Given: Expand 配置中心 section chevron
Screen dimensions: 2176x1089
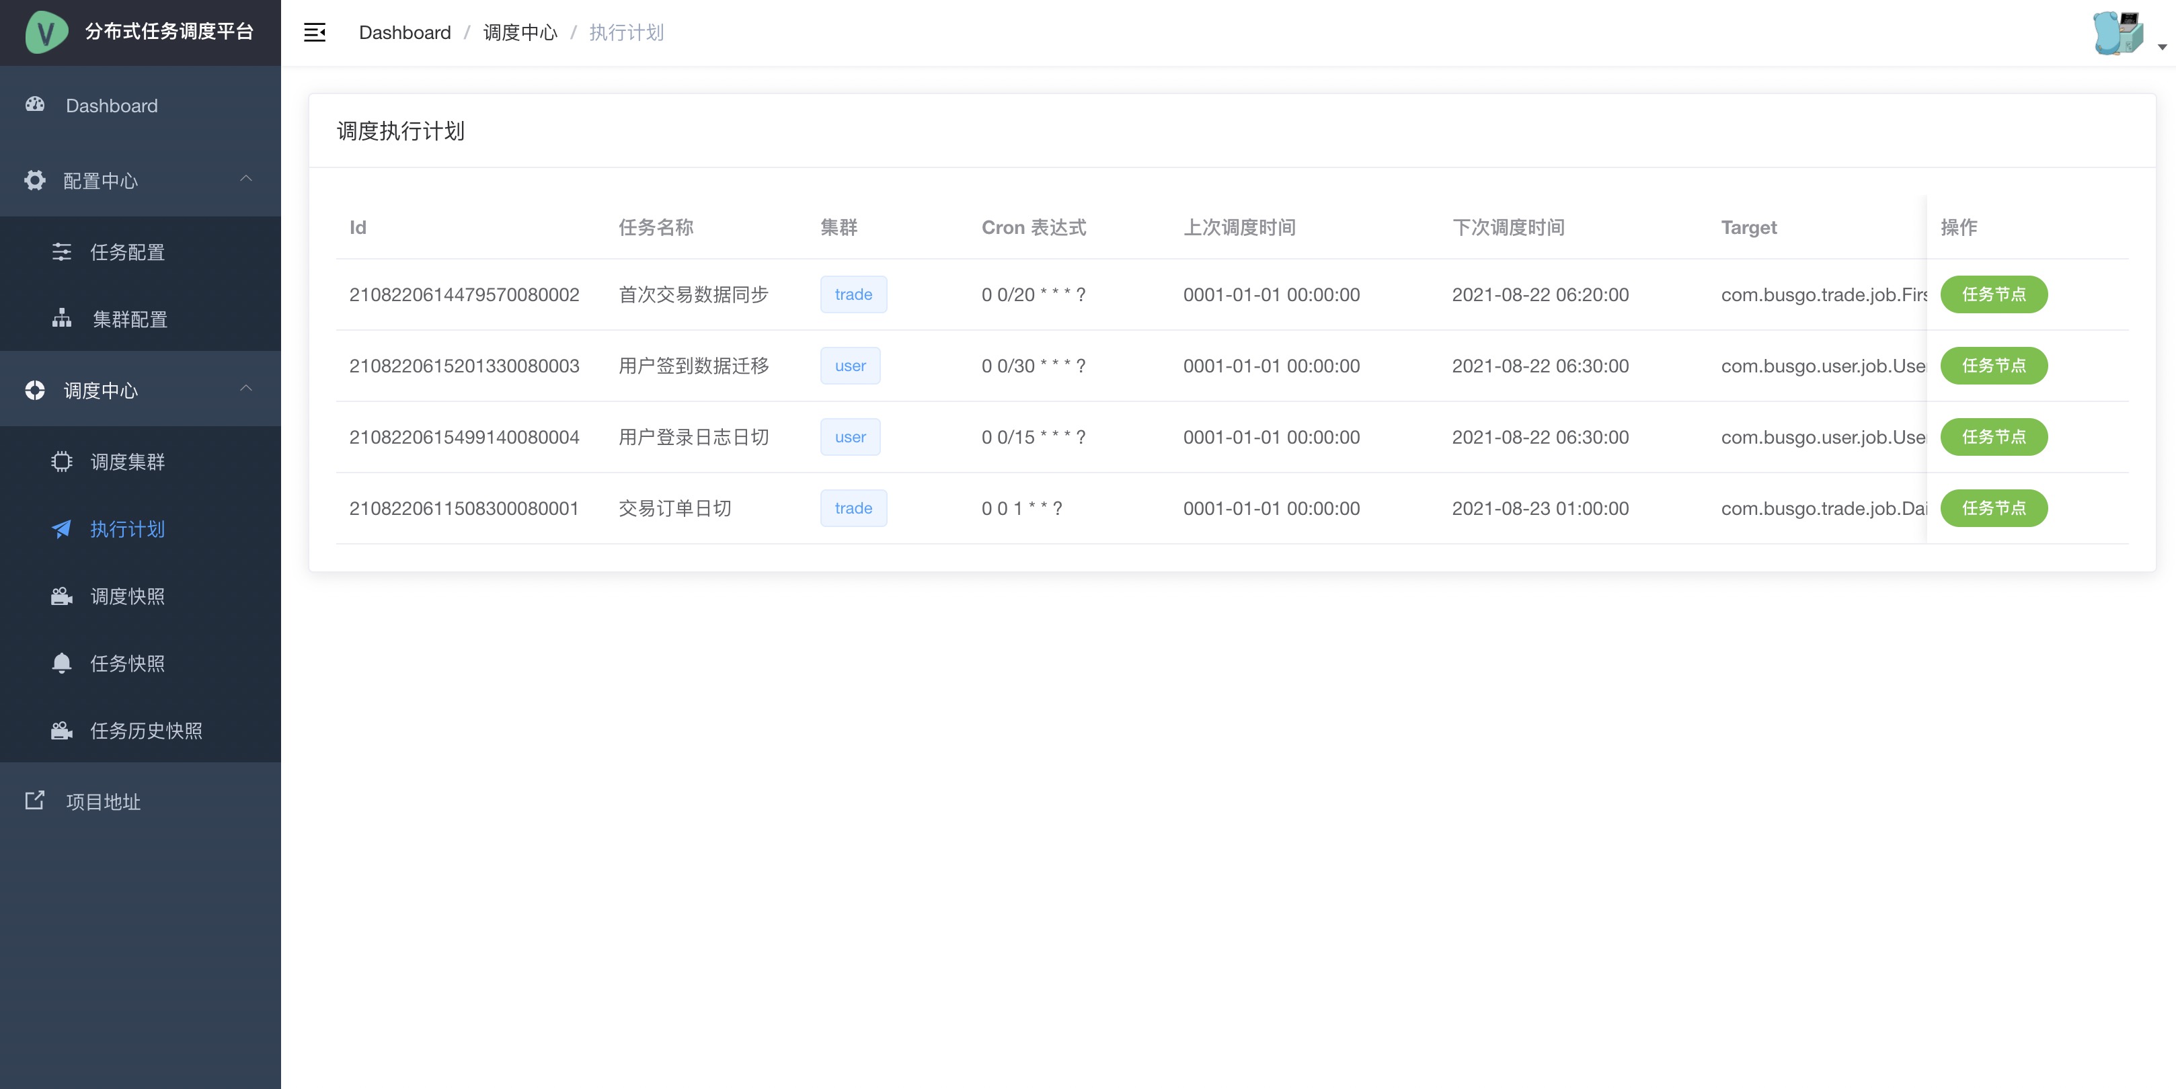Looking at the screenshot, I should [247, 179].
